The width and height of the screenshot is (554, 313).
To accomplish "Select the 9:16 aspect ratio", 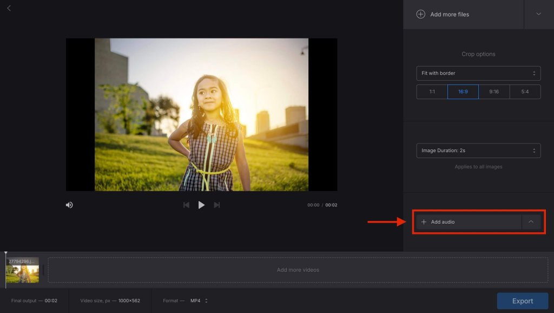I will (x=494, y=92).
